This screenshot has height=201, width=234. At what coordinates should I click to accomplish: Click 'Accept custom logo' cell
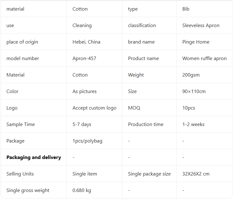click(x=94, y=108)
